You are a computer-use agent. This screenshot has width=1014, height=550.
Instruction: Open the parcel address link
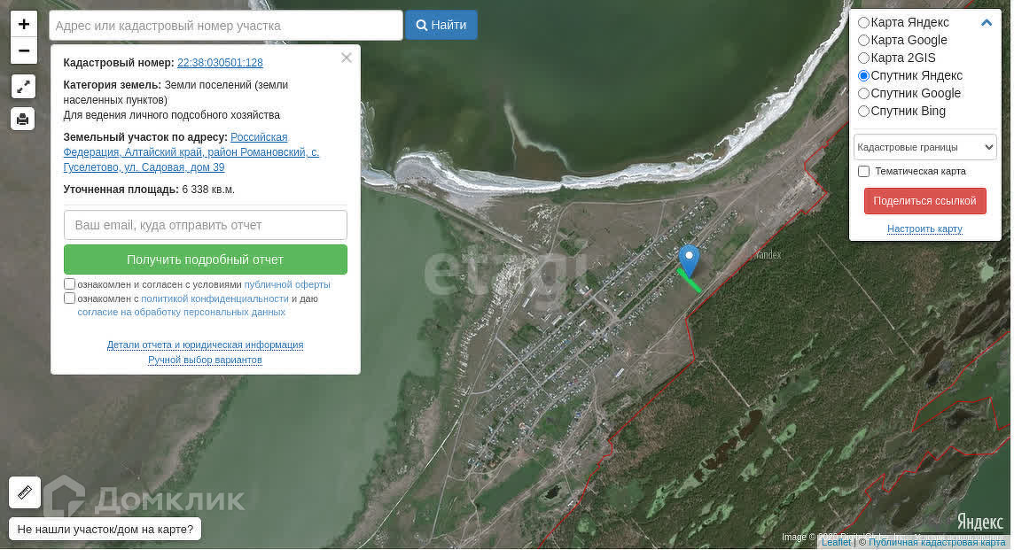(x=191, y=151)
